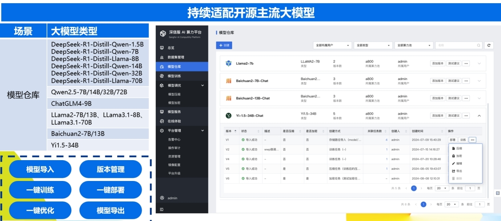Click the sidebar collapse icon at bottom left
The image size is (501, 221).
tap(162, 209)
